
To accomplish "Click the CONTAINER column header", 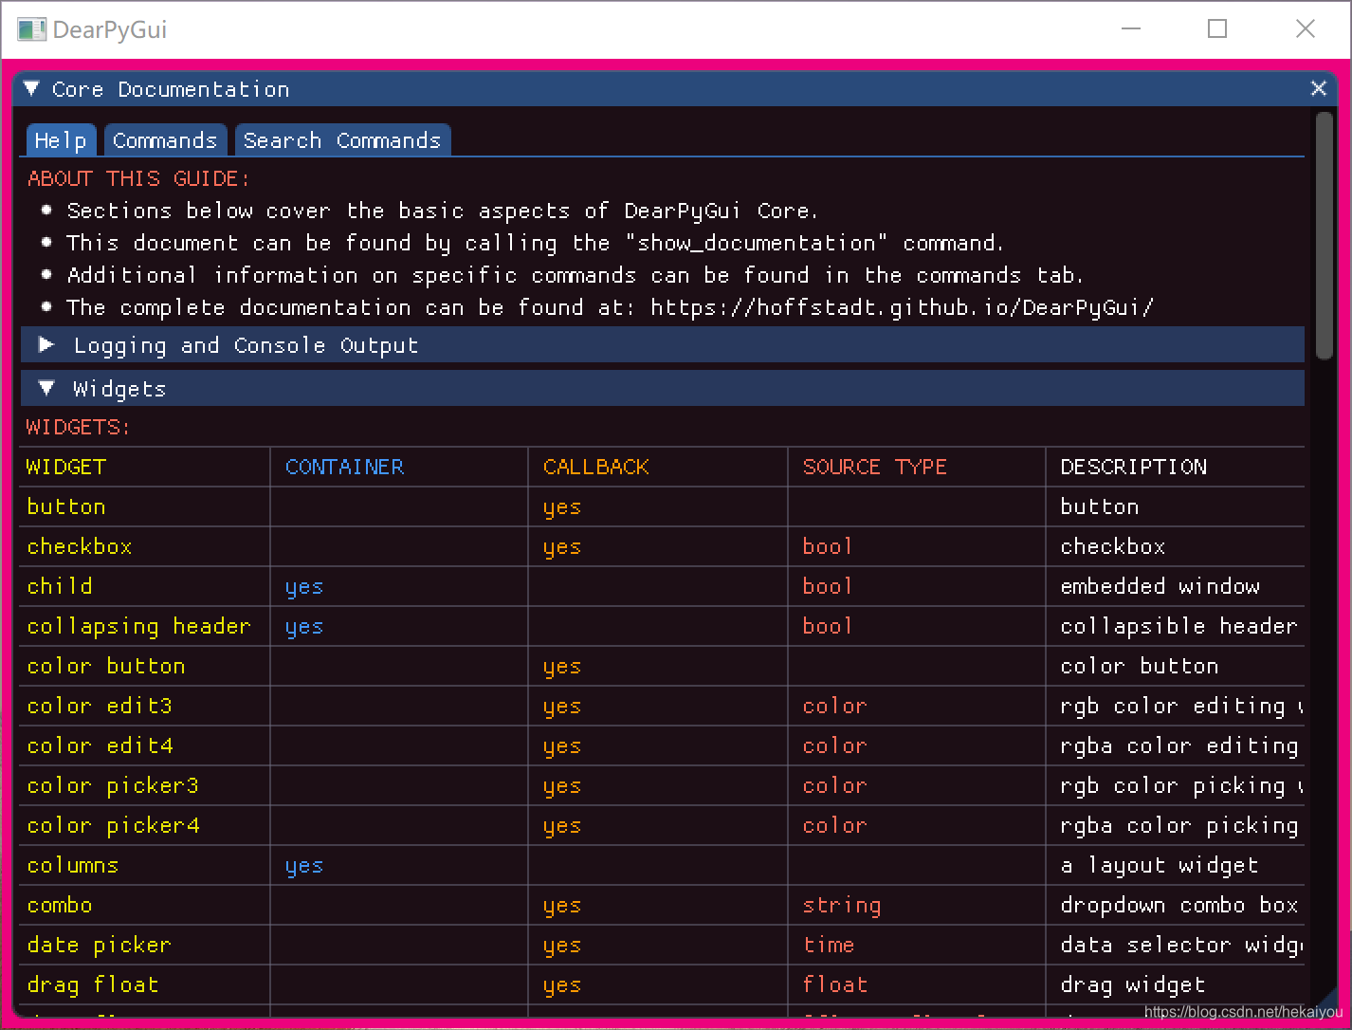I will [x=345, y=467].
